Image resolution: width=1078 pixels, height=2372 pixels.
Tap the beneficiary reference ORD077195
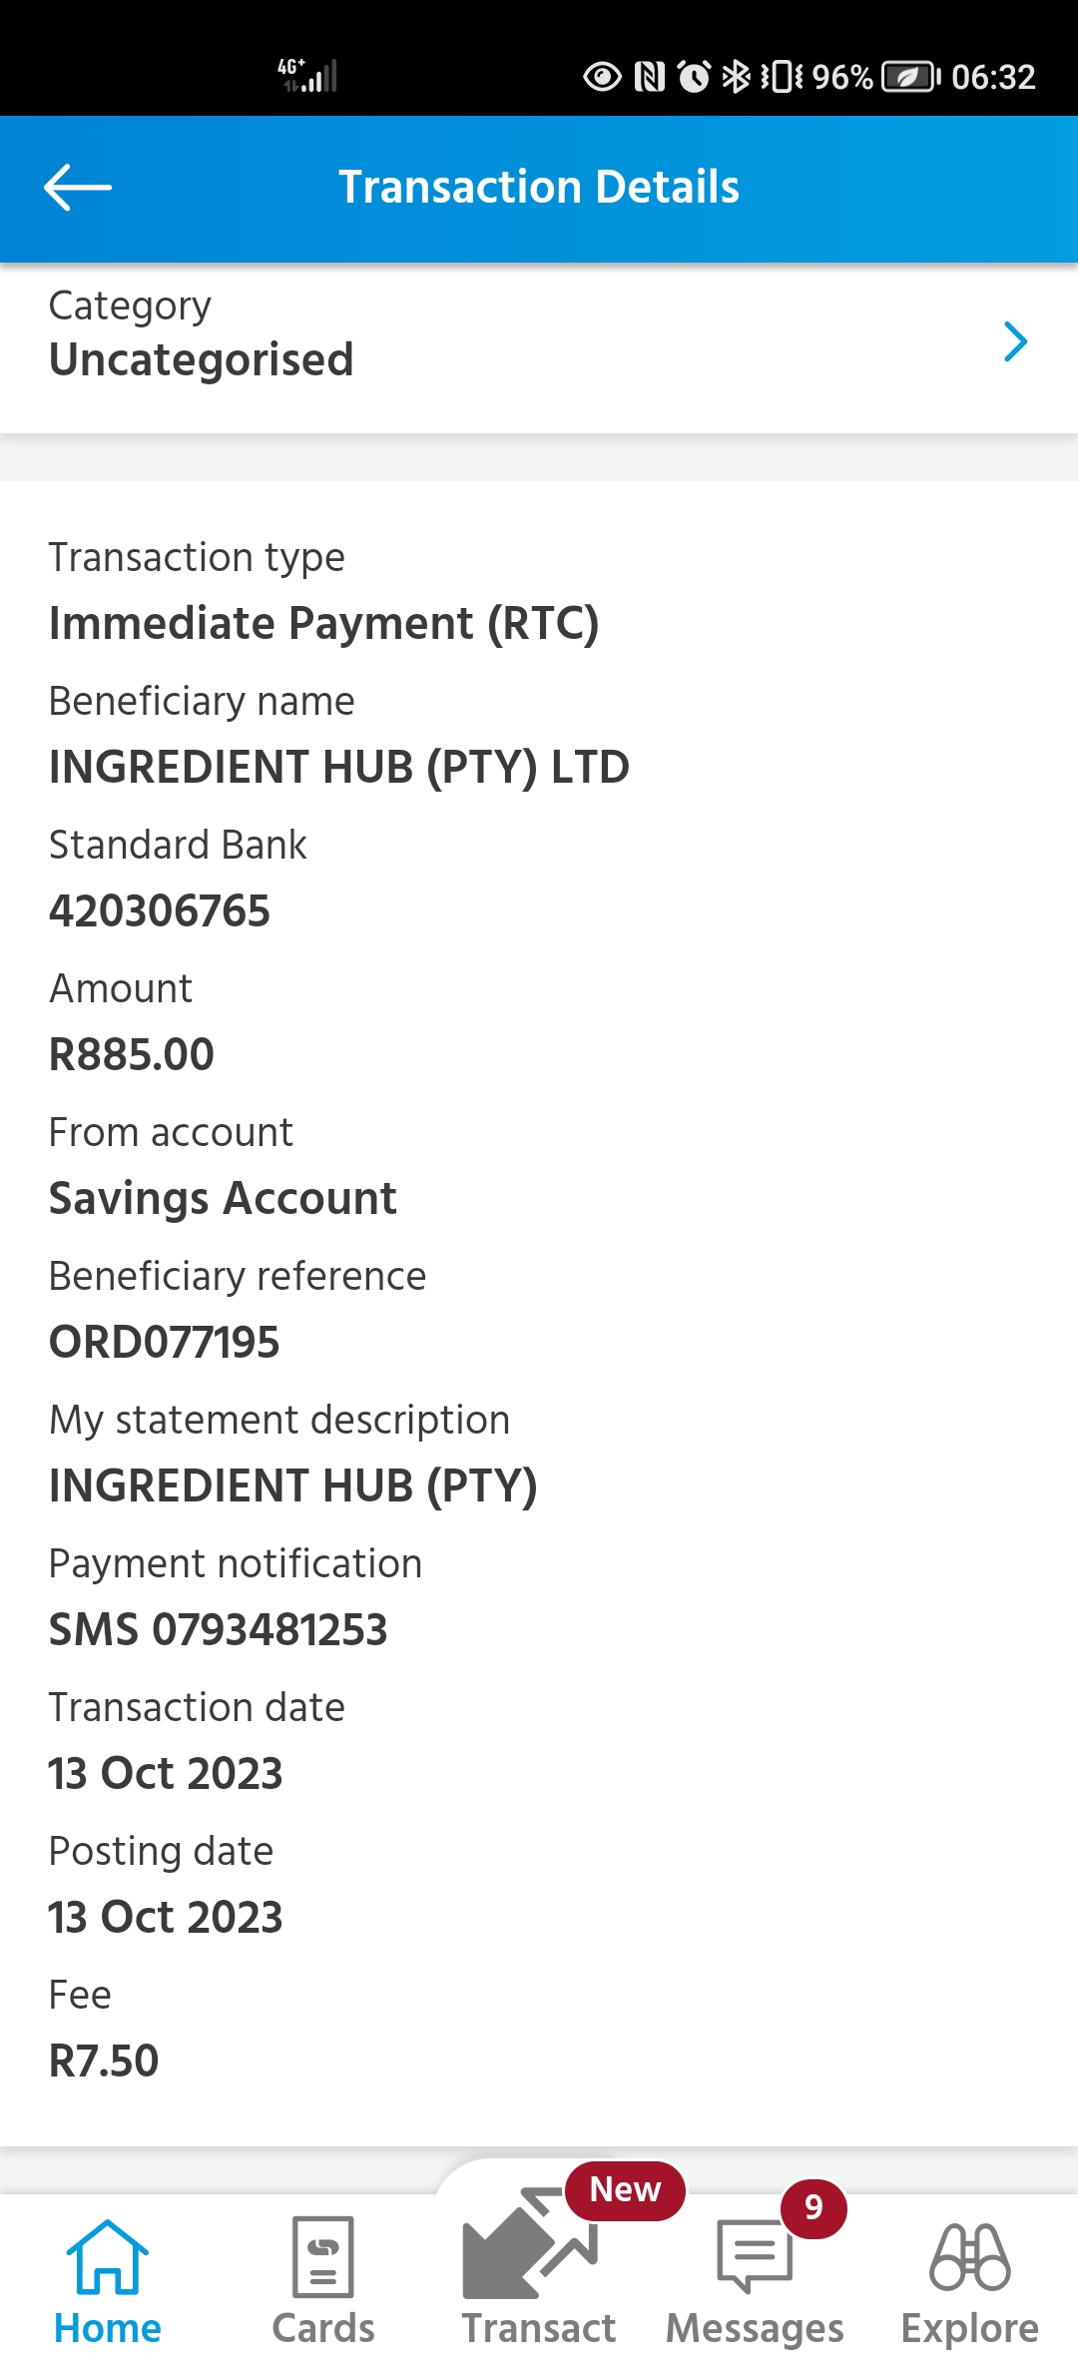(165, 1343)
